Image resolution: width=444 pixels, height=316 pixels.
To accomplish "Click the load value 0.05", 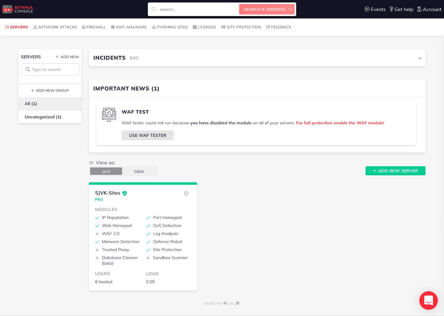I will pos(150,282).
